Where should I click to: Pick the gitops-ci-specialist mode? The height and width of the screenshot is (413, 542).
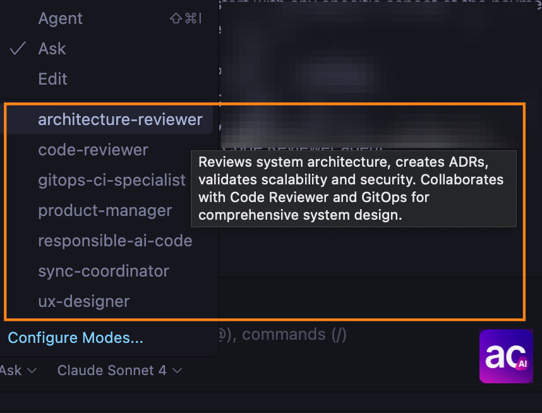point(112,180)
